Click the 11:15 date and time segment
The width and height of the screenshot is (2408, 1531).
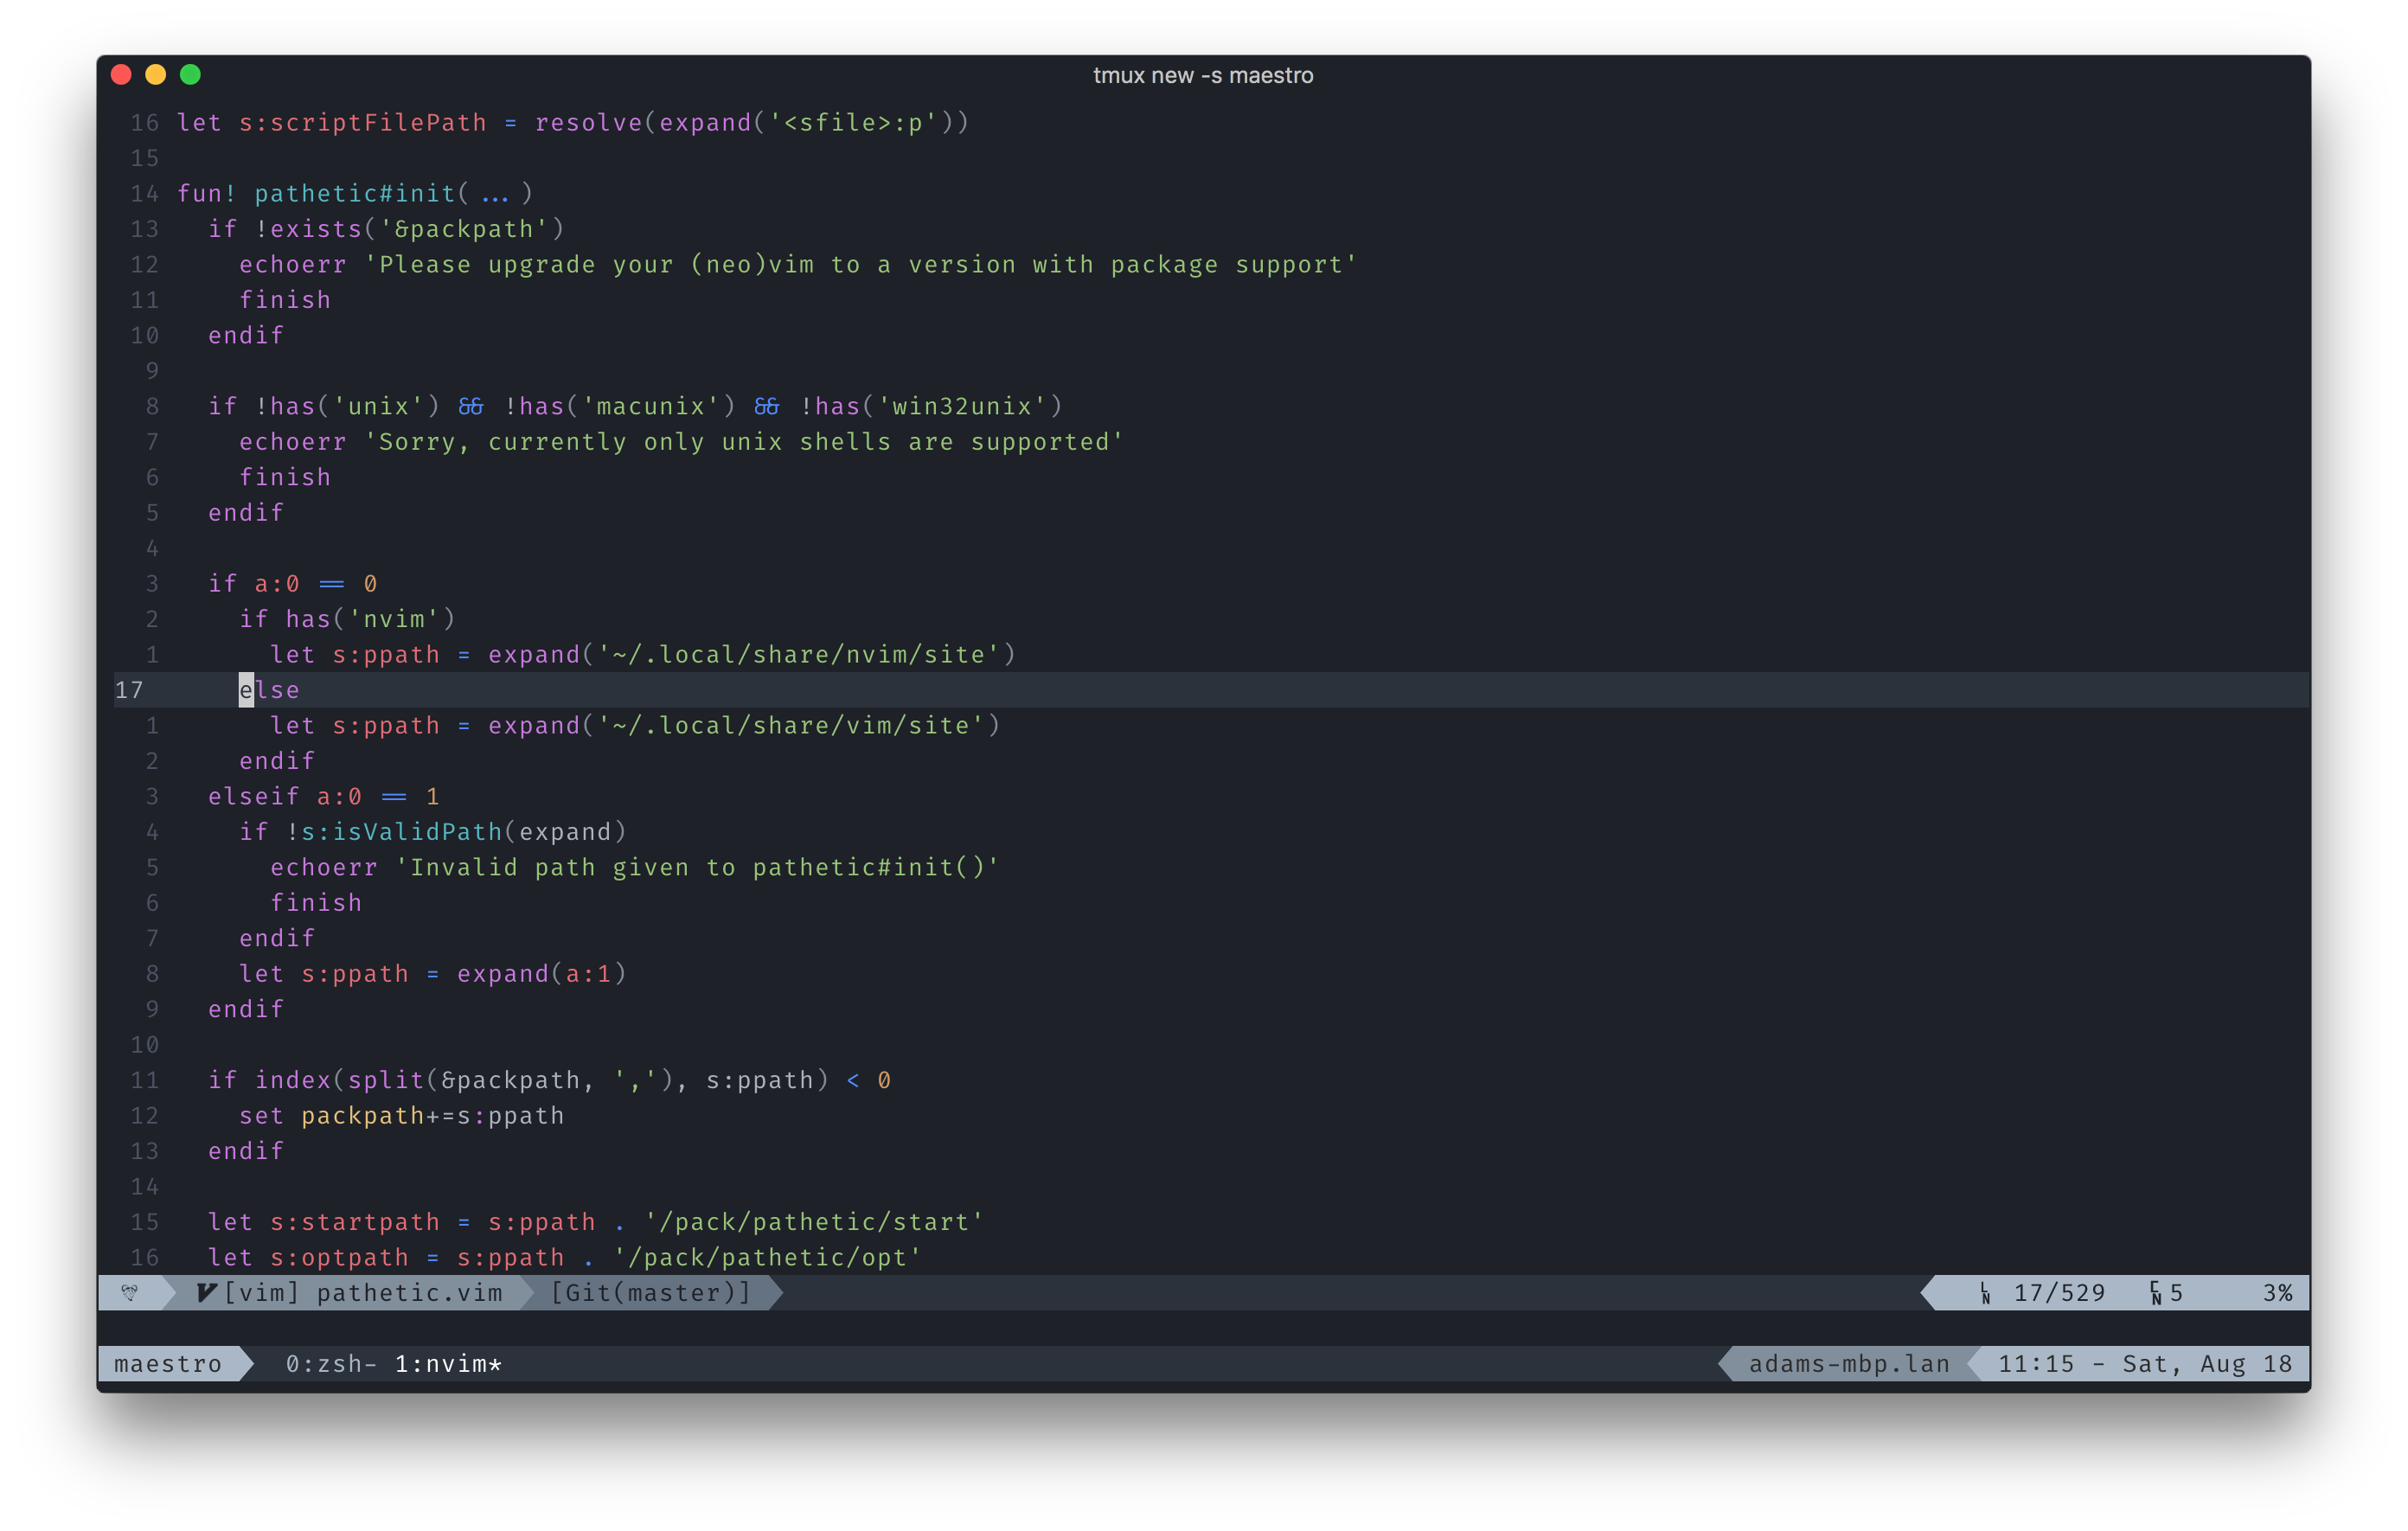tap(2144, 1364)
